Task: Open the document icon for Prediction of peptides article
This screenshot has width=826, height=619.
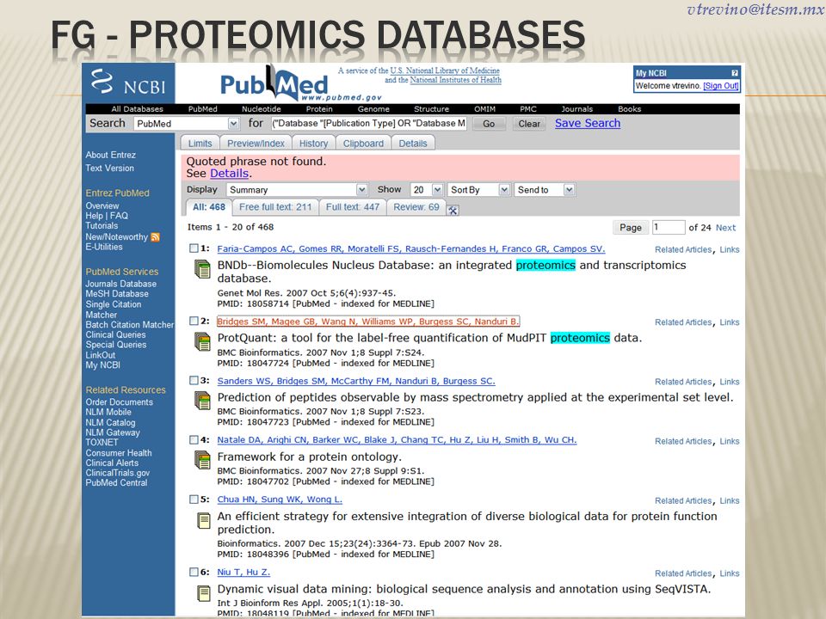Action: 202,401
